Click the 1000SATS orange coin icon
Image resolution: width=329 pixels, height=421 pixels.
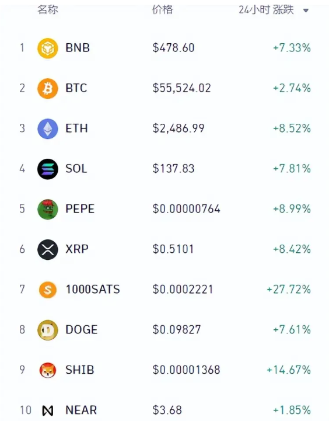click(48, 290)
